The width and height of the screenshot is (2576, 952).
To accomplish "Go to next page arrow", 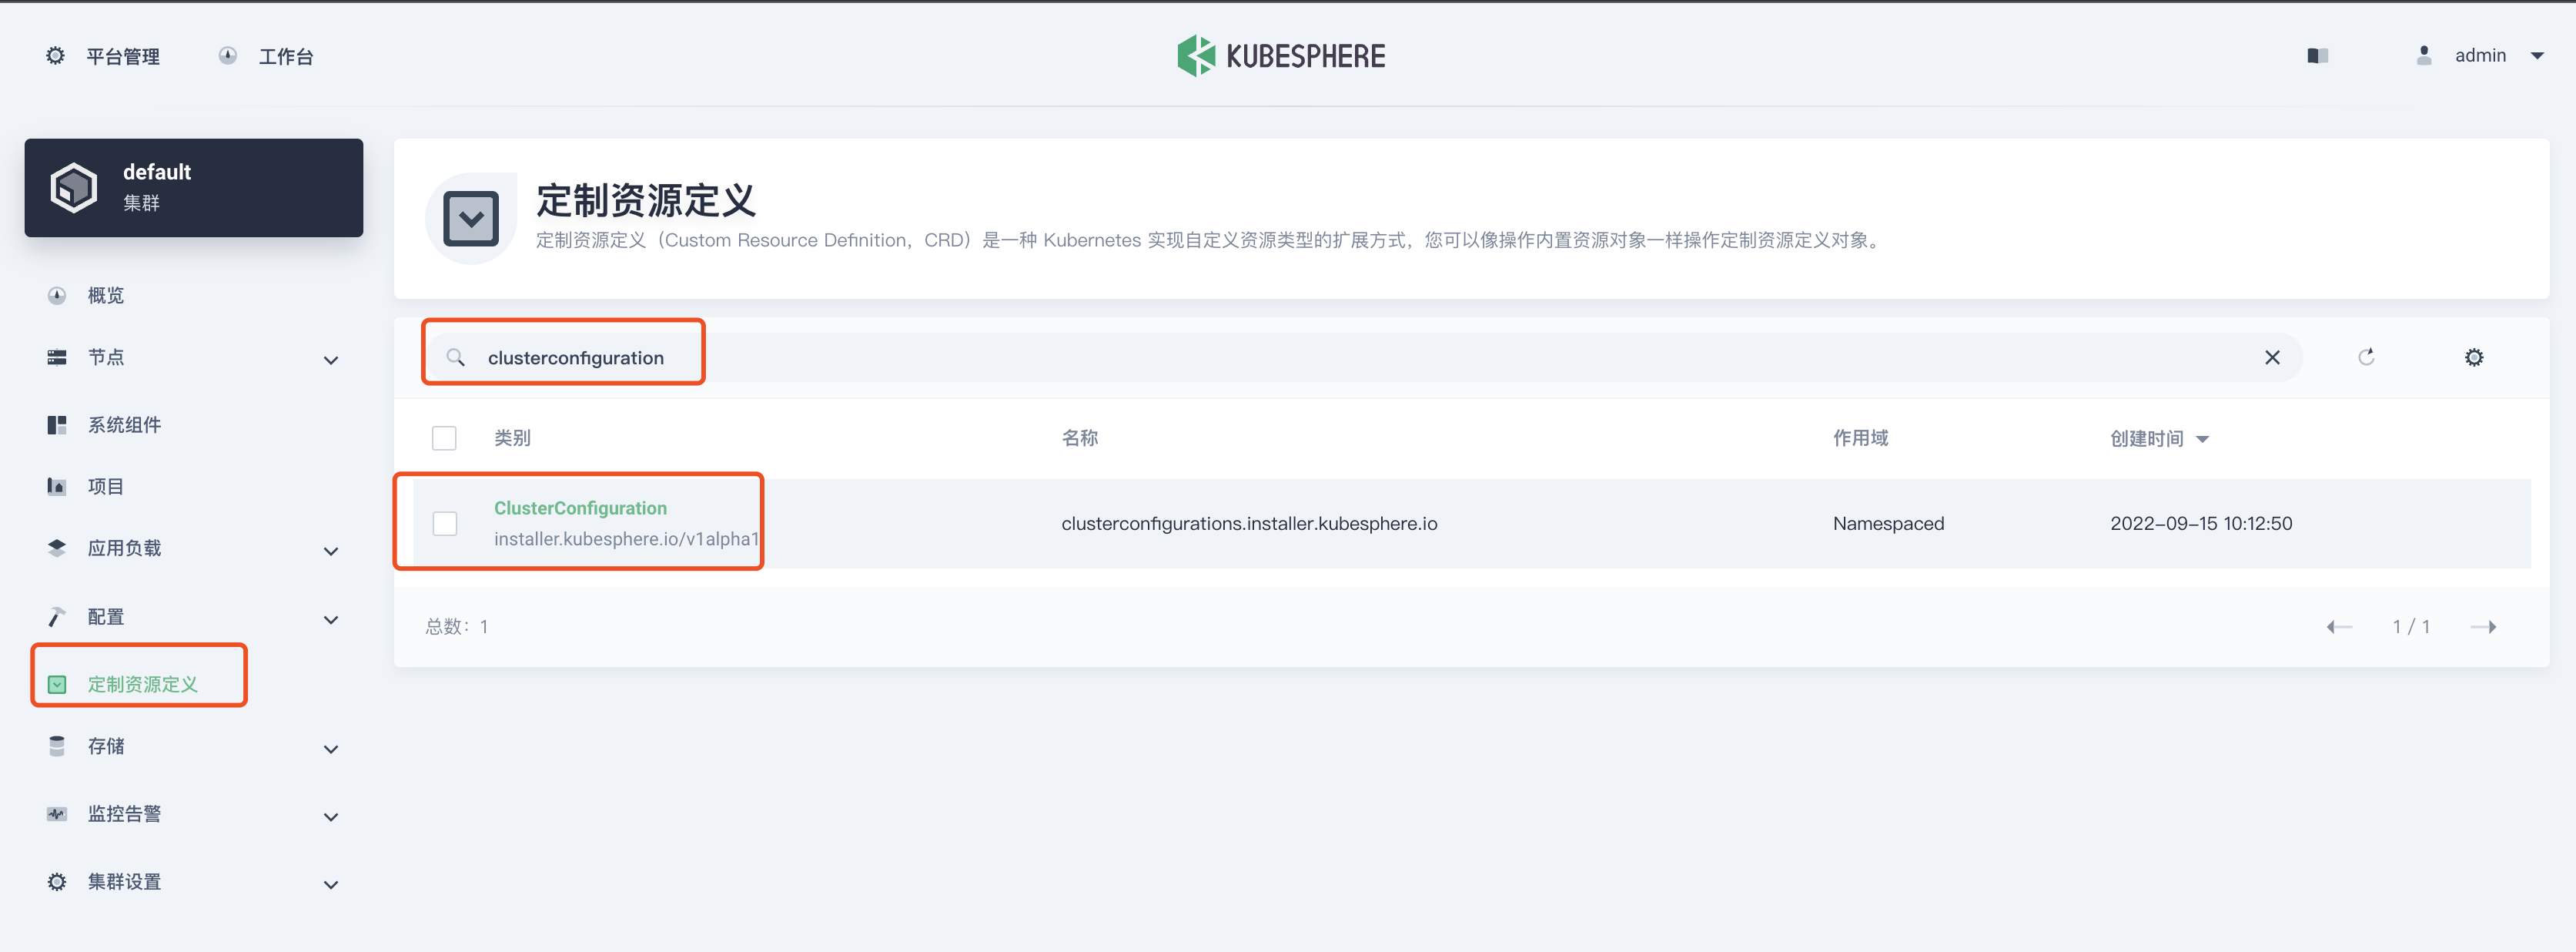I will pyautogui.click(x=2483, y=627).
